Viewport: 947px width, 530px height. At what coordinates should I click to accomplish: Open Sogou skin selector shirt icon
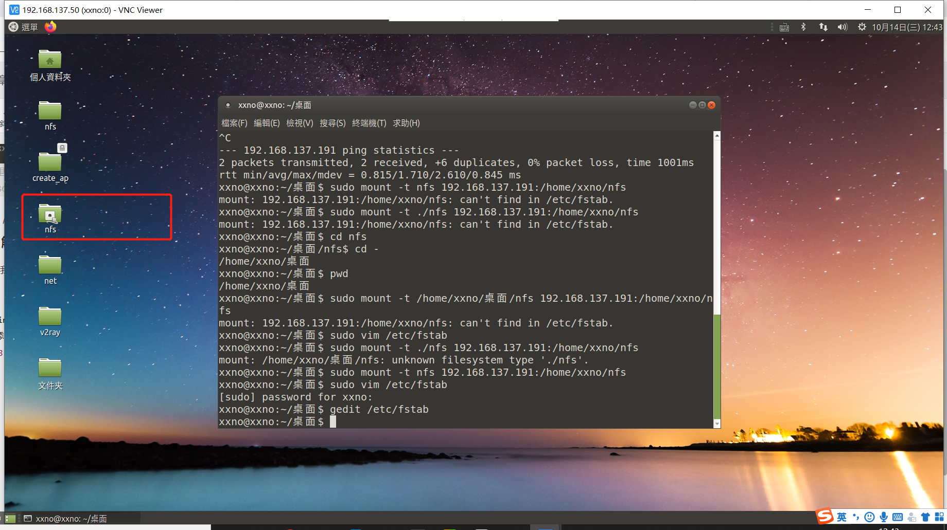point(925,517)
